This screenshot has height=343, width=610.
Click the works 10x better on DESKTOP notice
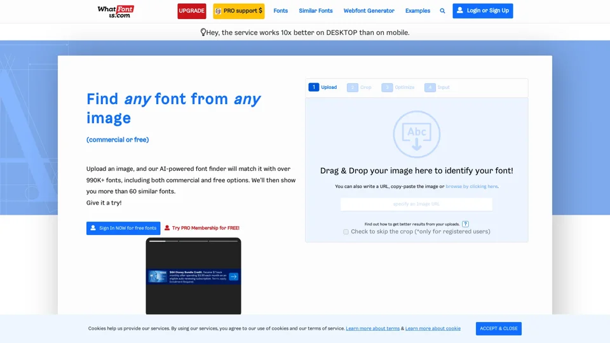304,32
